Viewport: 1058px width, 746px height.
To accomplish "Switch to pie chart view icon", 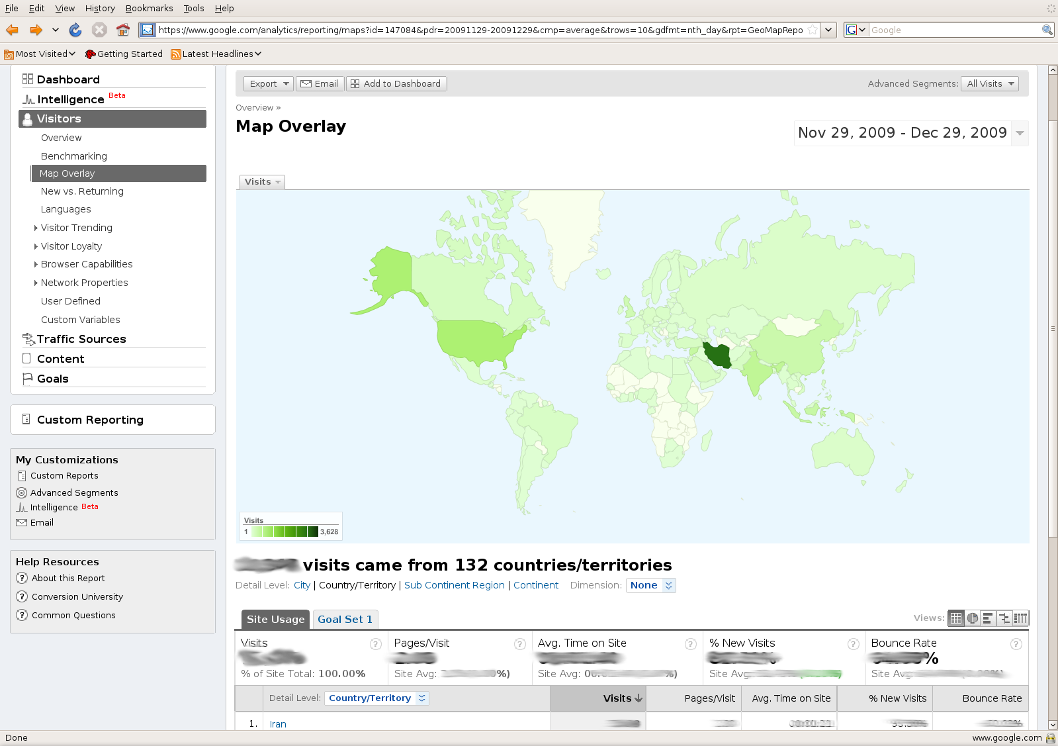I will click(973, 618).
